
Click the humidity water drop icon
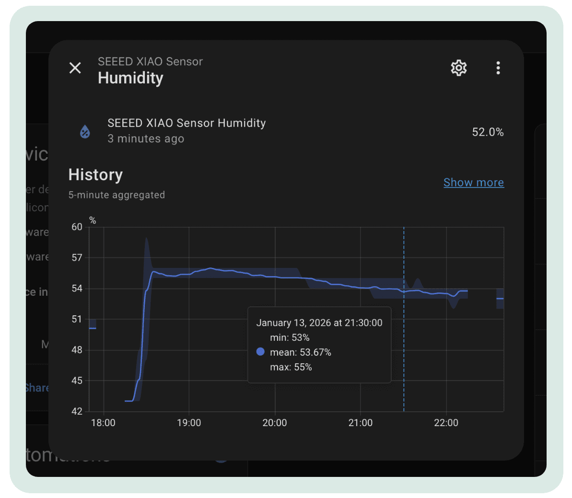pos(85,131)
